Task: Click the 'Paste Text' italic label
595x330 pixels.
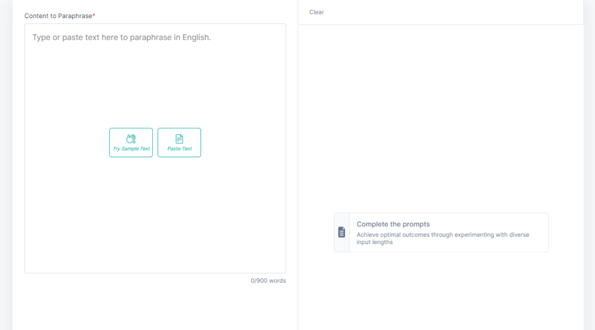Action: click(x=180, y=149)
